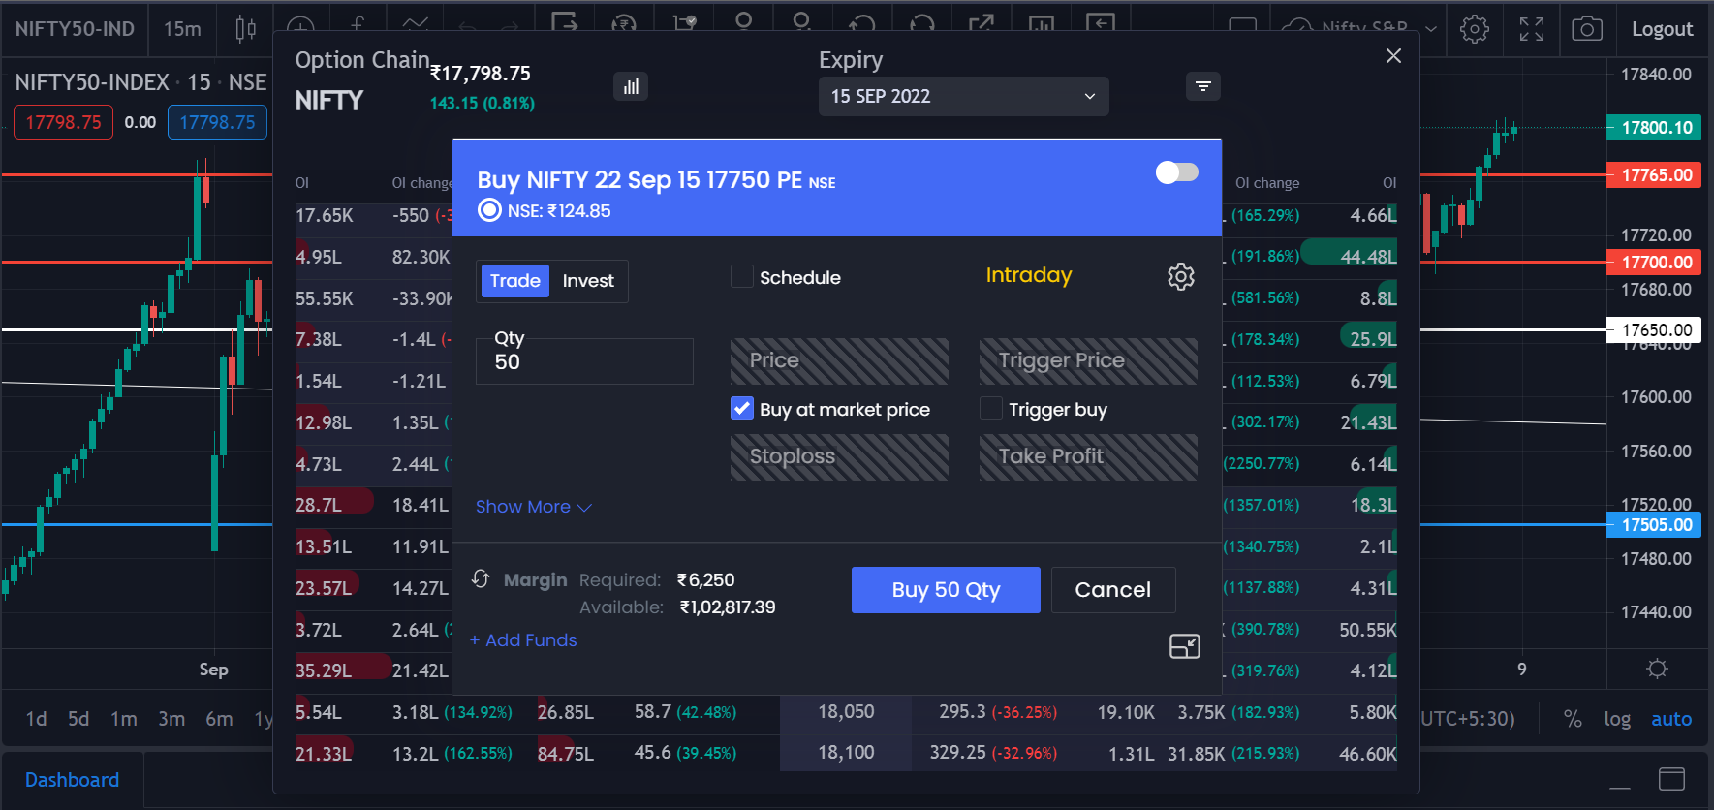Take a chart snapshot with camera icon
The height and width of the screenshot is (810, 1714).
coord(1586,29)
